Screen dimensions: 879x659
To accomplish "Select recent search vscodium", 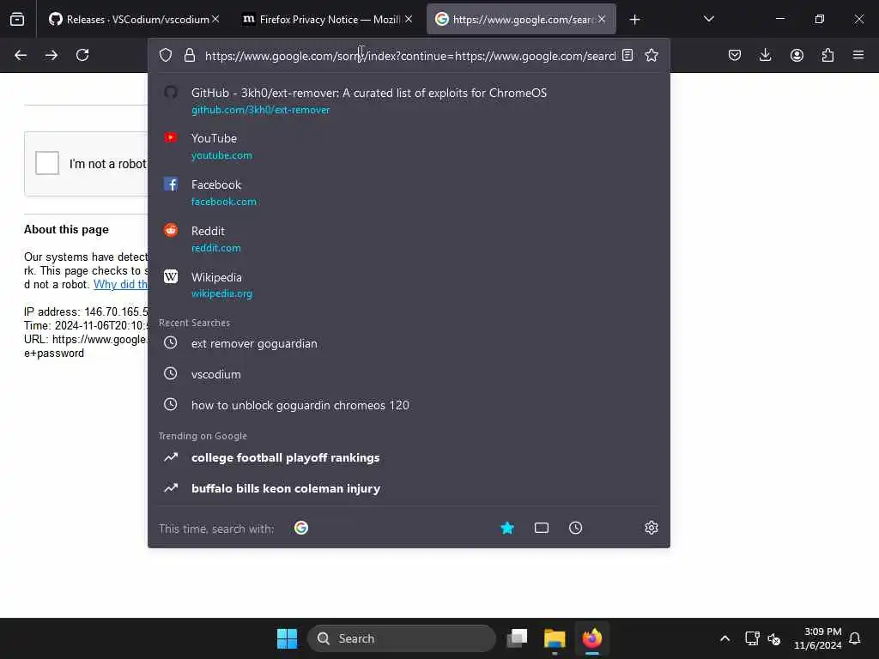I will tap(409, 374).
